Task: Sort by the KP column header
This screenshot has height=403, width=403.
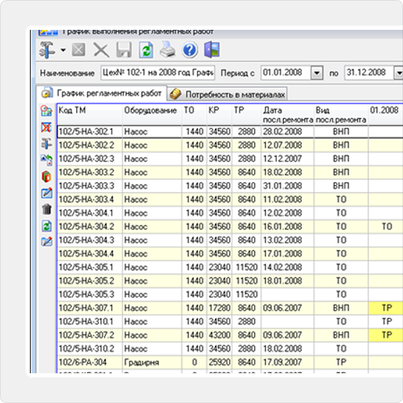Action: tap(219, 114)
